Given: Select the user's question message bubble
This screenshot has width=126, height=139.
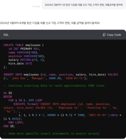Looking at the screenshot, I should 84,5.
